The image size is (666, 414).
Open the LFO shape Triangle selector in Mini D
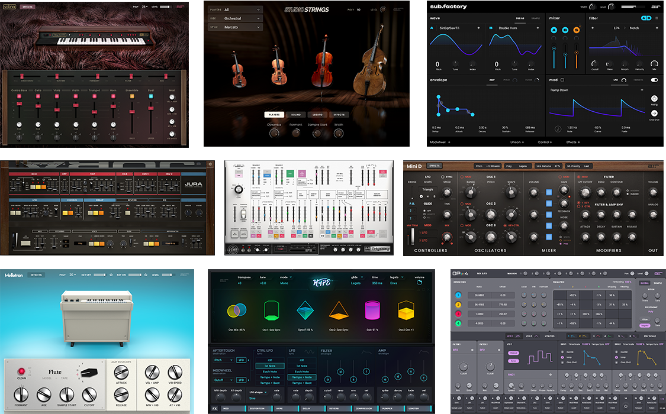click(x=427, y=189)
